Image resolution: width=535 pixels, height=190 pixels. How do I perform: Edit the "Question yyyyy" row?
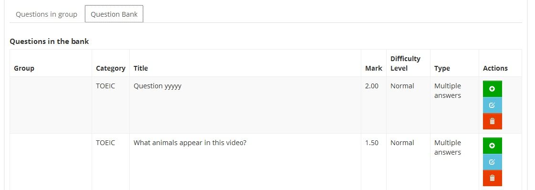[x=492, y=105]
